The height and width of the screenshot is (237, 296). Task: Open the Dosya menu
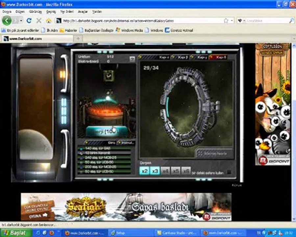[7, 12]
